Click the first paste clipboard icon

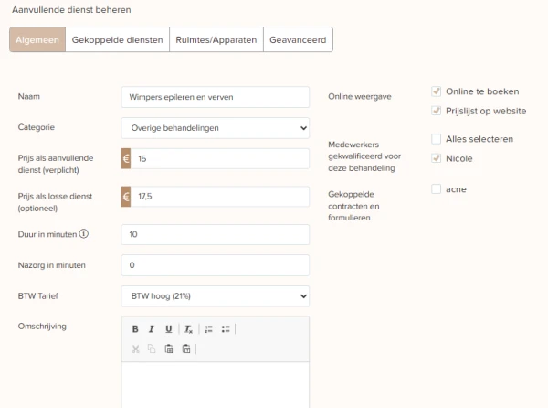169,349
